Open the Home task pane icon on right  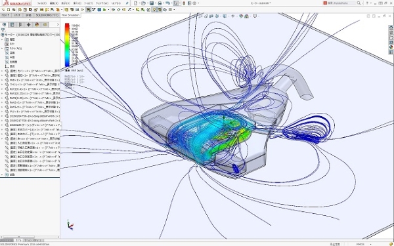[391, 28]
